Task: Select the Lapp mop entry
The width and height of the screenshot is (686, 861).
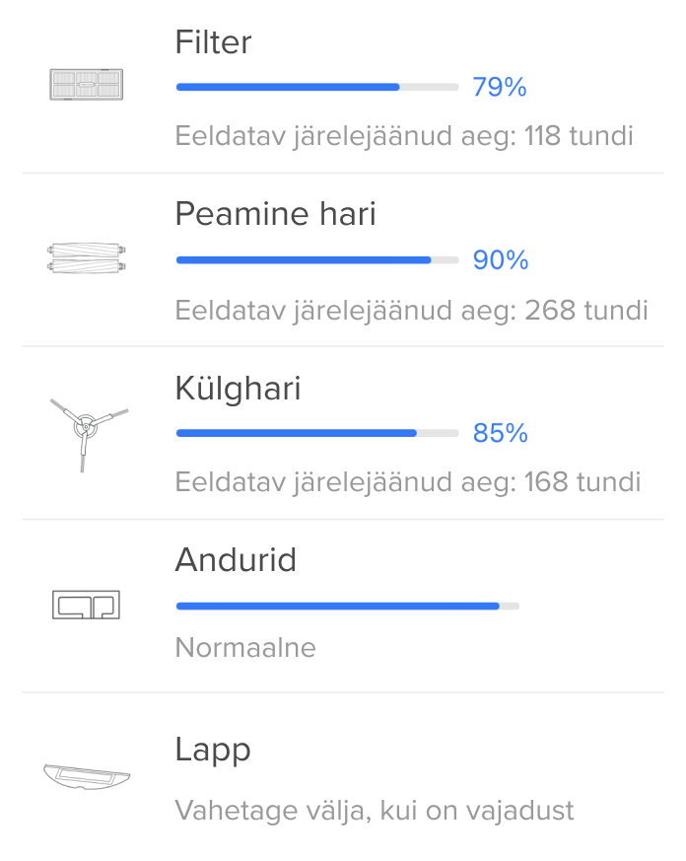Action: 213,751
